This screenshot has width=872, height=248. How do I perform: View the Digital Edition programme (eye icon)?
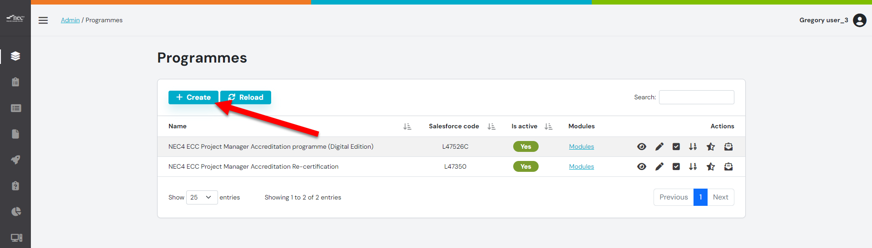click(642, 146)
